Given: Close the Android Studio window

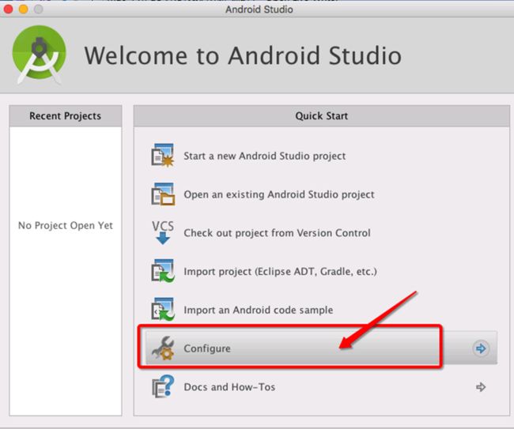Looking at the screenshot, I should tap(8, 9).
